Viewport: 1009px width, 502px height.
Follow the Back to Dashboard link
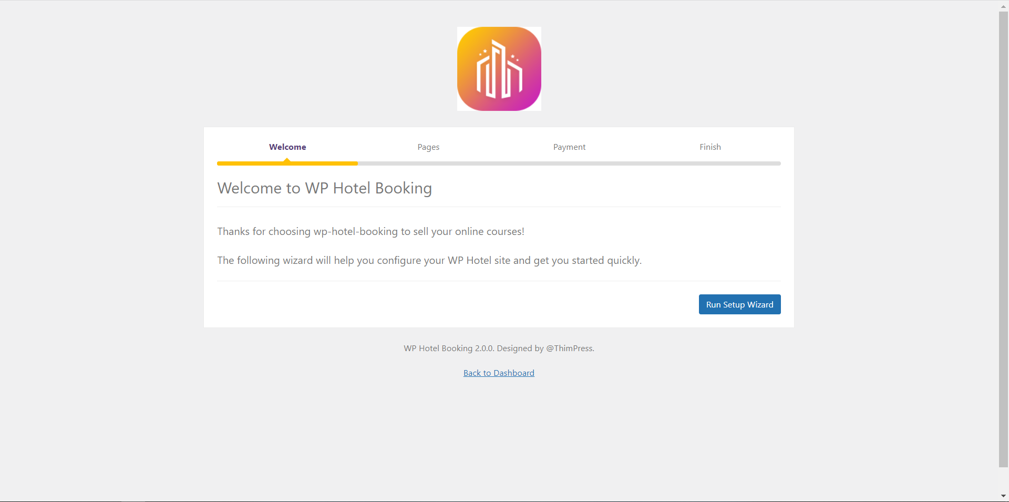point(499,373)
